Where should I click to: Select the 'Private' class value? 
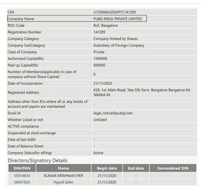click(99, 52)
